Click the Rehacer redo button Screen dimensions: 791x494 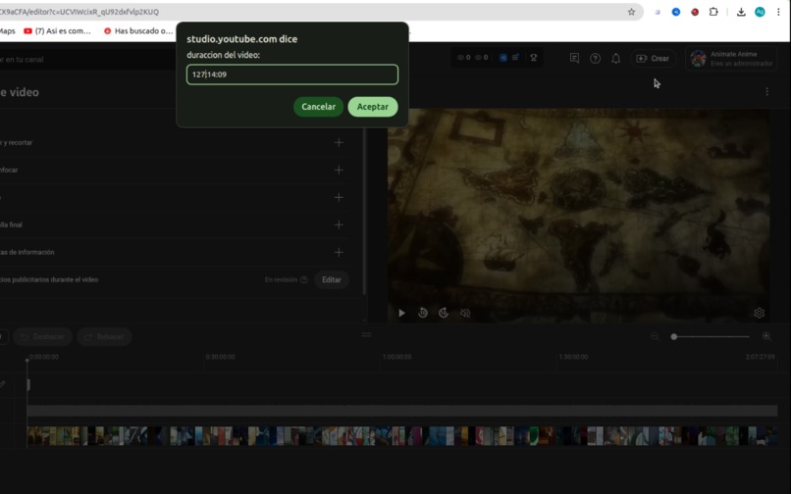104,337
